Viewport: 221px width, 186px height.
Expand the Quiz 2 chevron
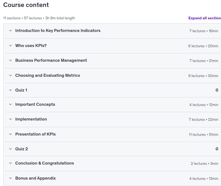tap(10, 149)
